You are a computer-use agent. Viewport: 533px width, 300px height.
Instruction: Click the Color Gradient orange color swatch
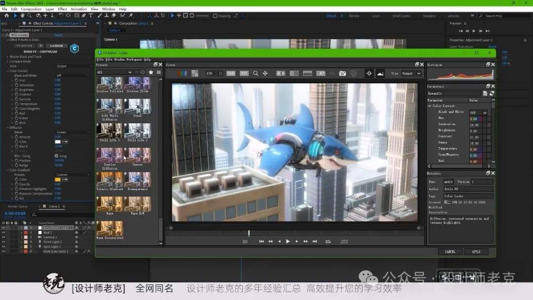(58, 180)
